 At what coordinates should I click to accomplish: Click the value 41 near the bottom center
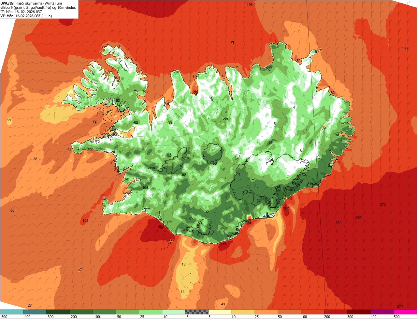pos(223,304)
